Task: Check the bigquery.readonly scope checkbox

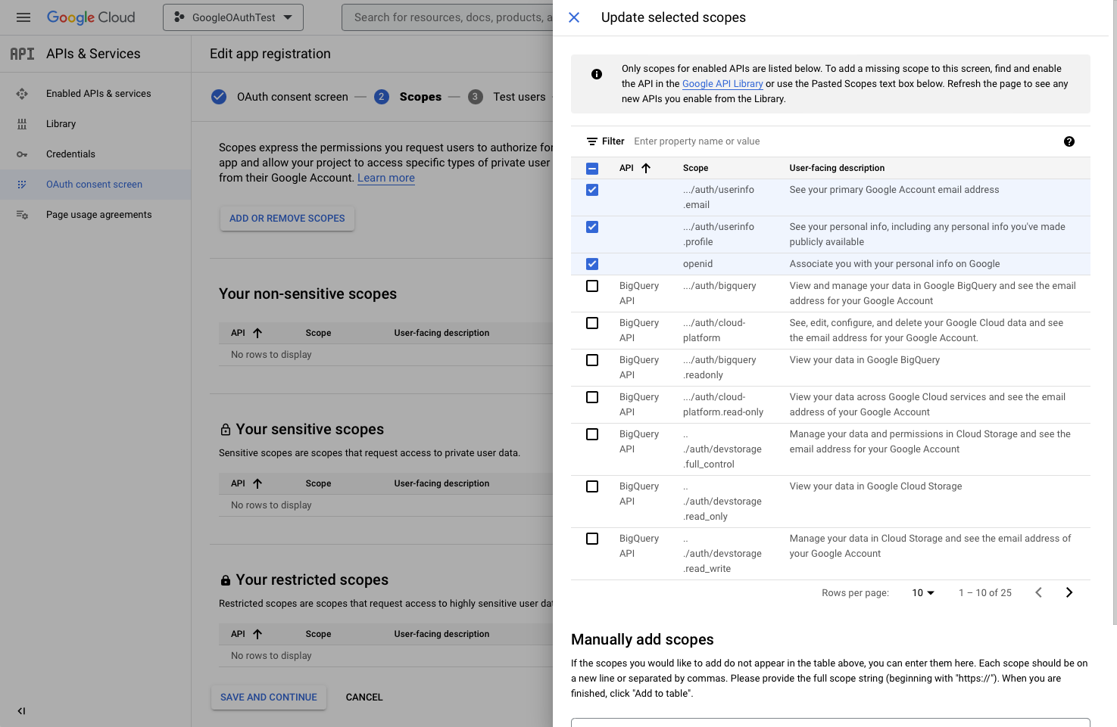Action: (x=592, y=360)
